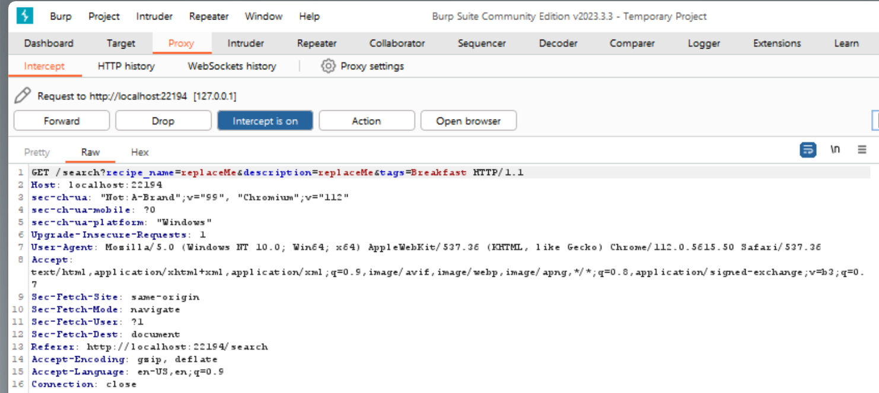Click the pencil edit icon beside request target

point(23,95)
